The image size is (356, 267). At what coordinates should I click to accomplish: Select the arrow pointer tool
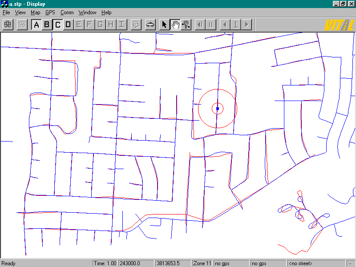click(164, 24)
